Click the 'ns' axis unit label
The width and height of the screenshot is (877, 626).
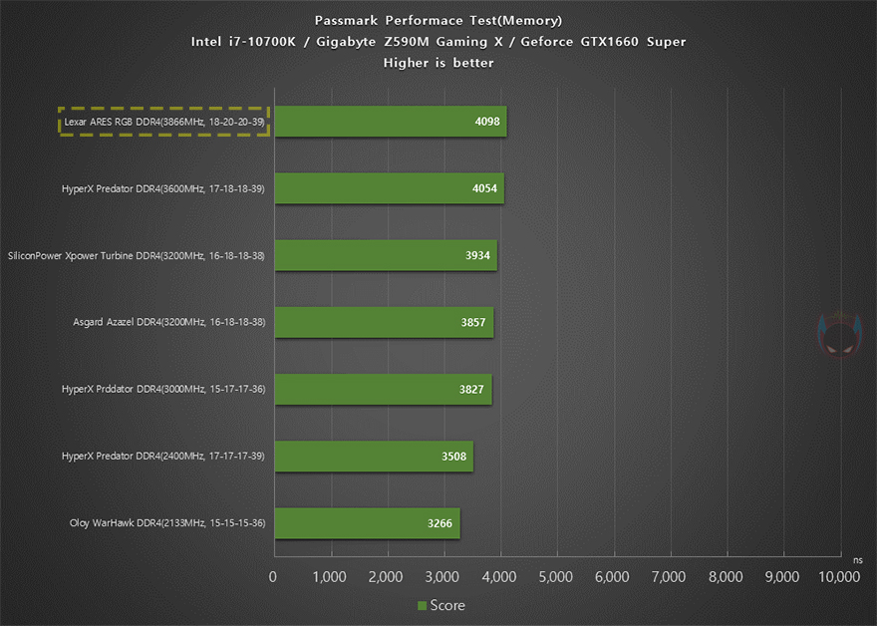click(x=857, y=560)
